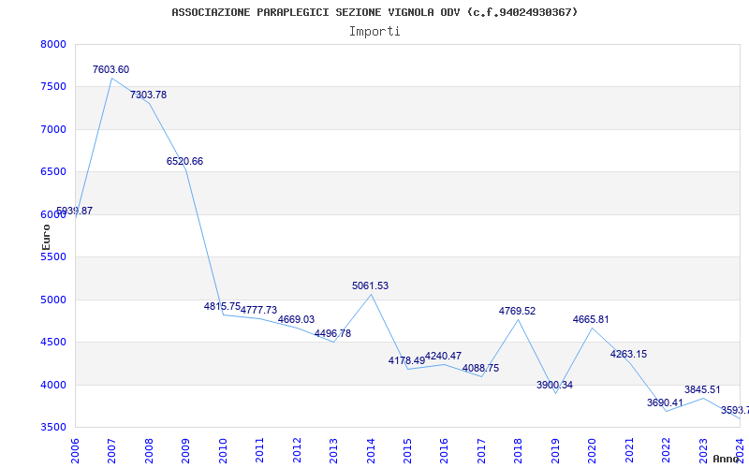Select the x-axis year 2019
This screenshot has width=749, height=468.
(555, 451)
